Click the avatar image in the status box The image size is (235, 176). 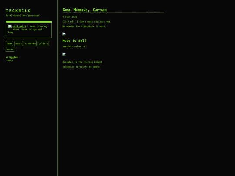click(x=10, y=27)
